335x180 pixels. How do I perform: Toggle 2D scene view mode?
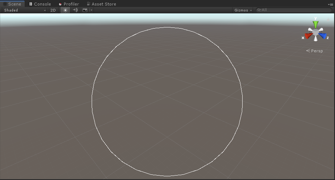pos(53,10)
